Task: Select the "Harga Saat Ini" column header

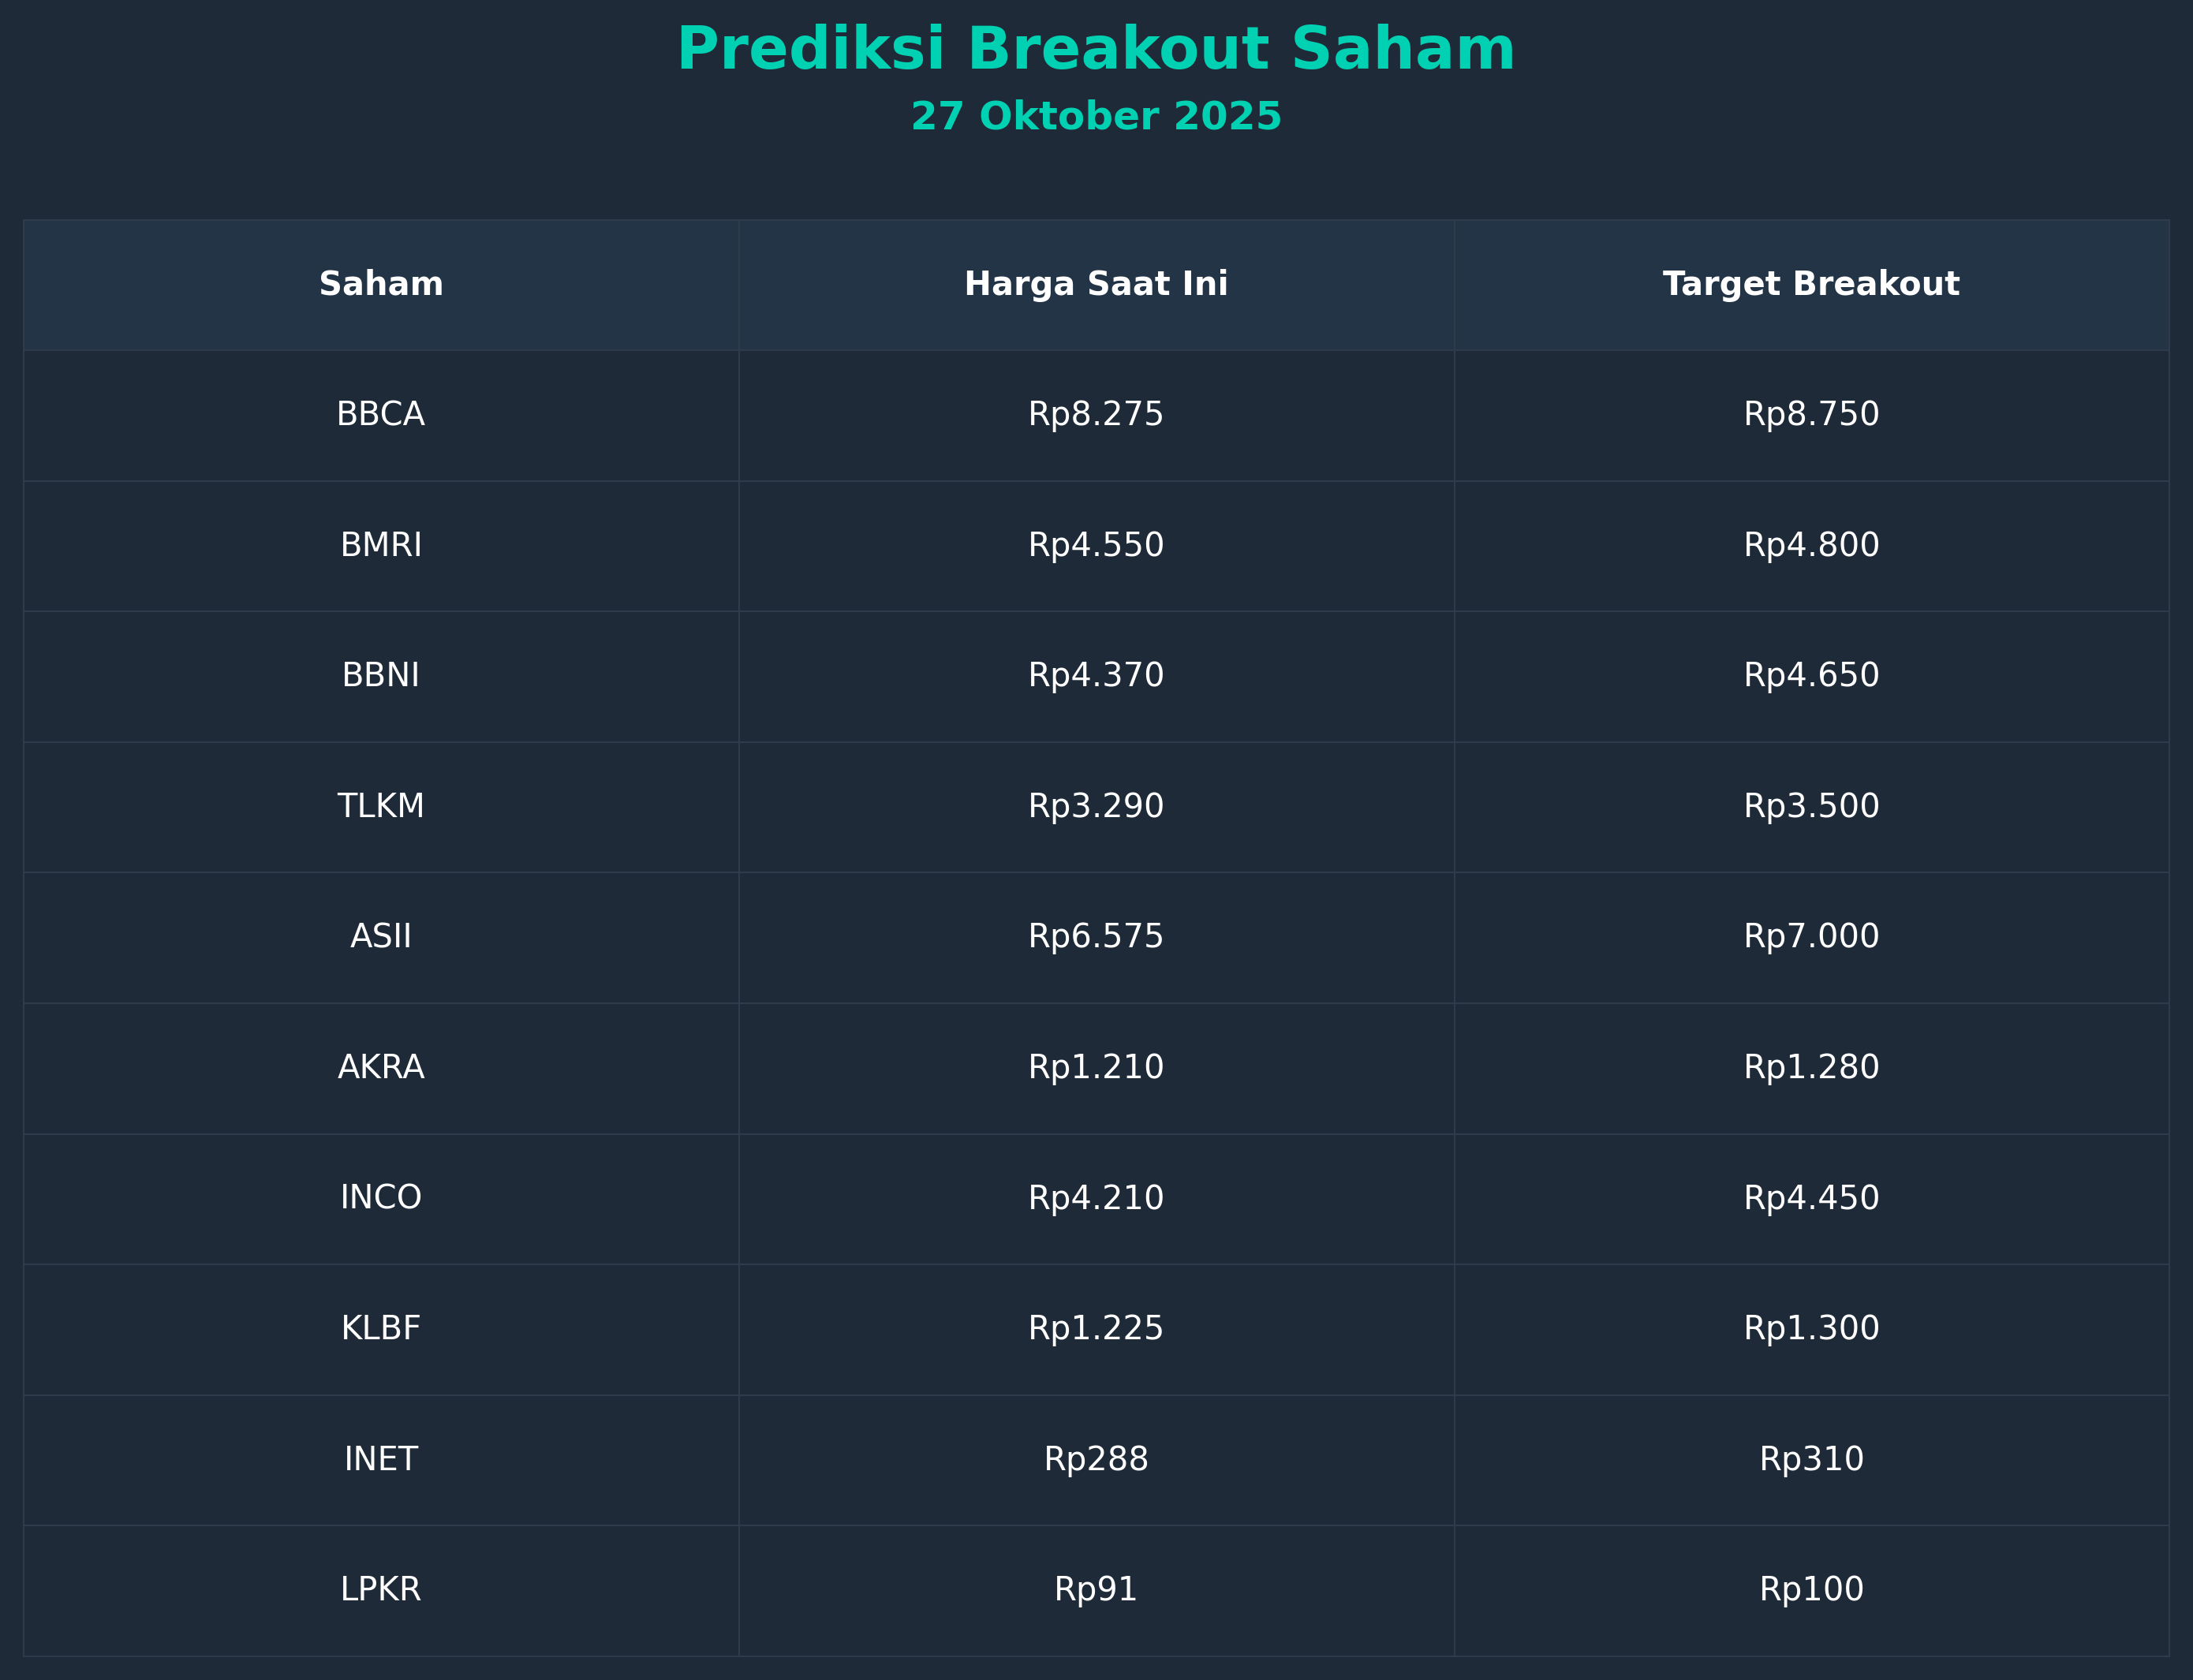Action: 1096,285
